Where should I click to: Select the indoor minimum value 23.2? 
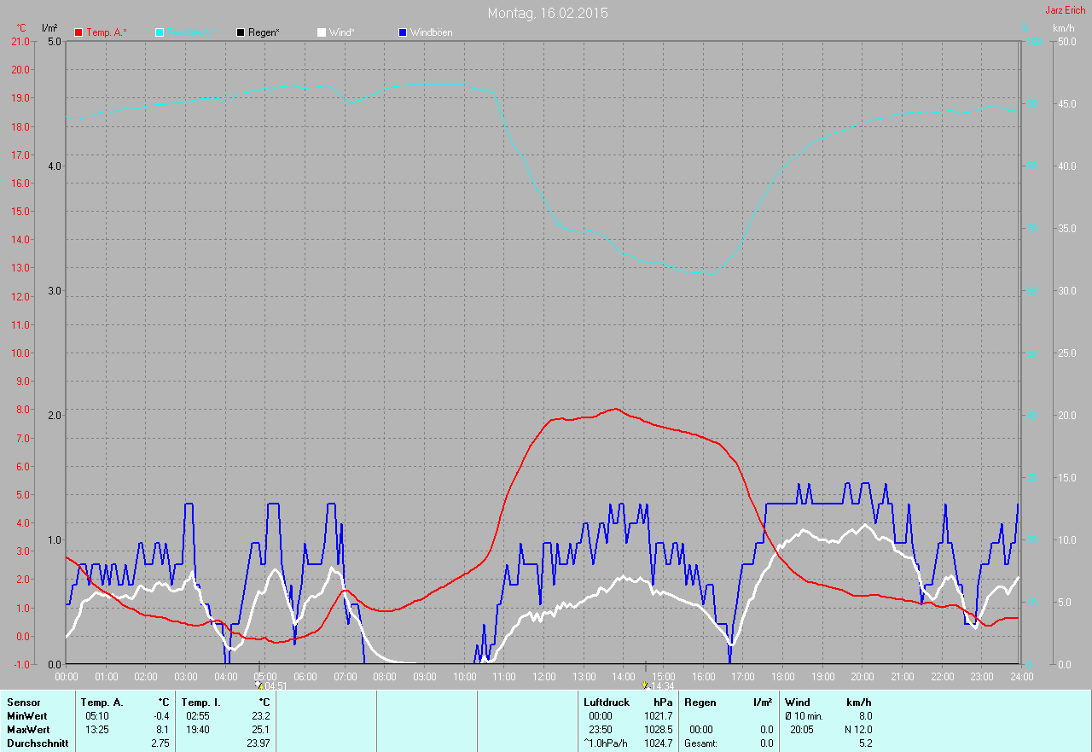[x=260, y=716]
